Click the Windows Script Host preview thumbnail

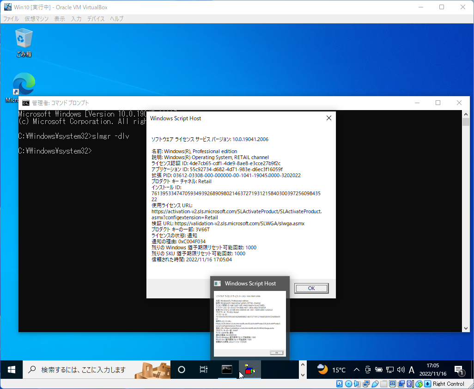[249, 324]
